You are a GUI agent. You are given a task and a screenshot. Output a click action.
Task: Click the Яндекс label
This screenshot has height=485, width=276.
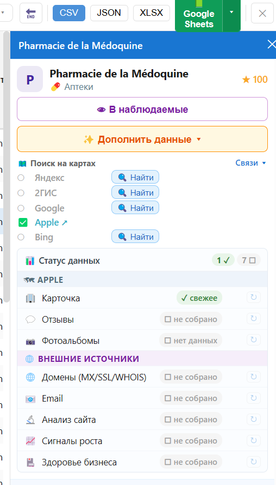[x=49, y=178]
